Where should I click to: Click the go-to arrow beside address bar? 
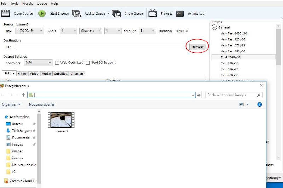[199, 95]
